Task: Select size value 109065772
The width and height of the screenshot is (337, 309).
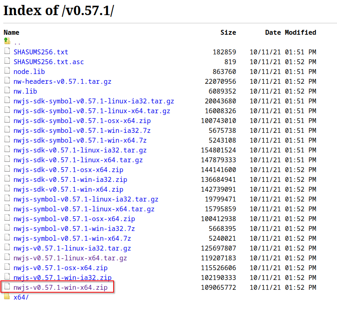Action: click(x=219, y=287)
